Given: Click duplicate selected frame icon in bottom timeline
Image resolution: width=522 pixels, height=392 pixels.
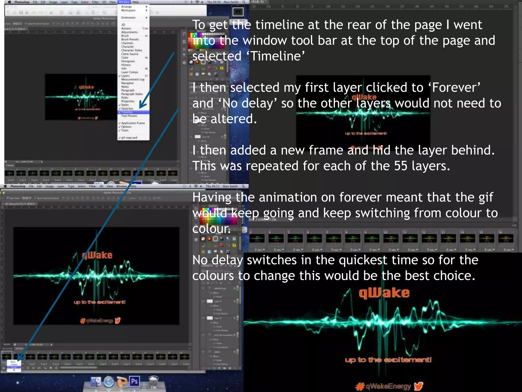Looking at the screenshot, I should 51,368.
